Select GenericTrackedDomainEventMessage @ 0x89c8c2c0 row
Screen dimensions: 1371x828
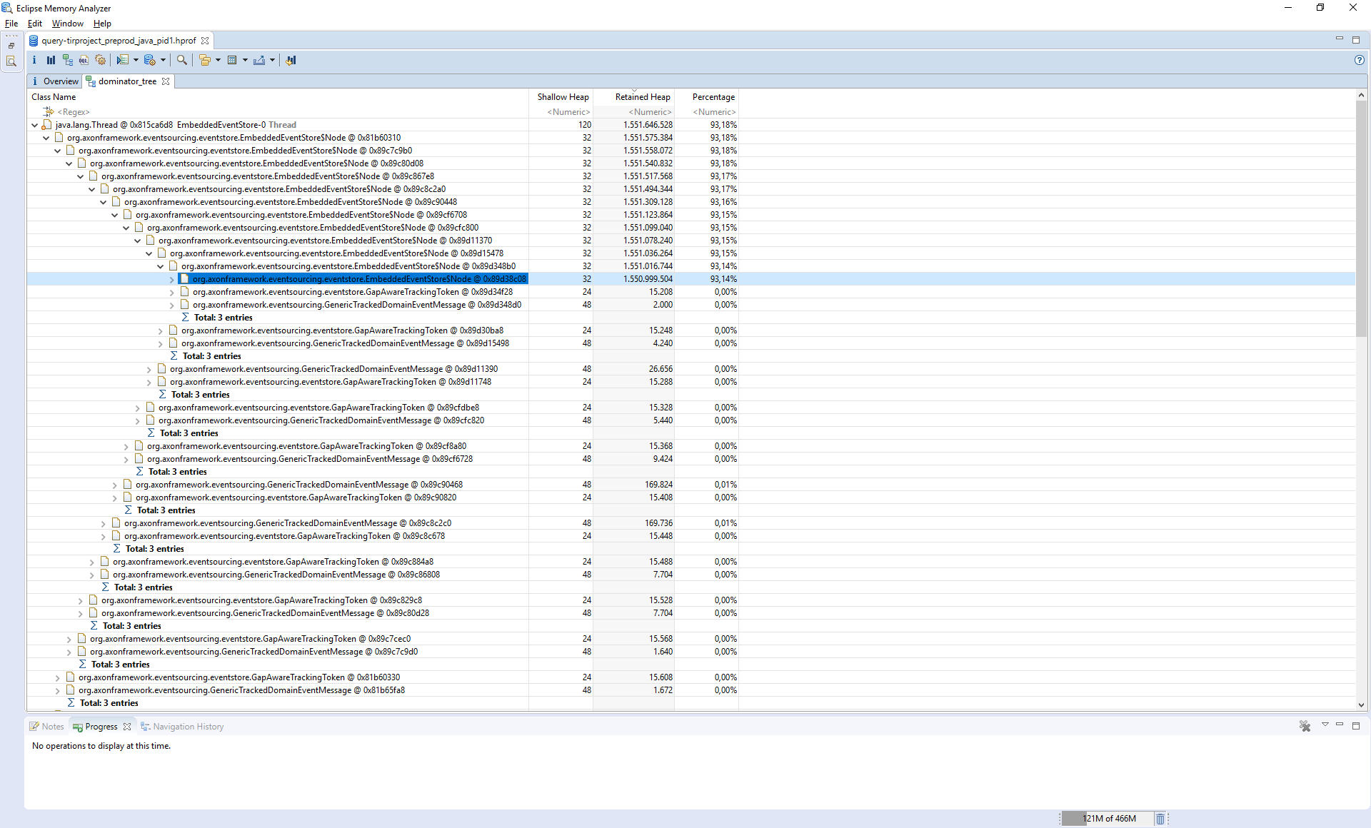click(288, 523)
